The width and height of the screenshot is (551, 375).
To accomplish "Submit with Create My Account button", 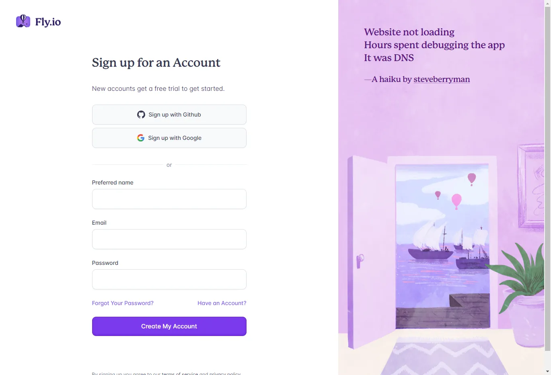I will click(x=169, y=326).
